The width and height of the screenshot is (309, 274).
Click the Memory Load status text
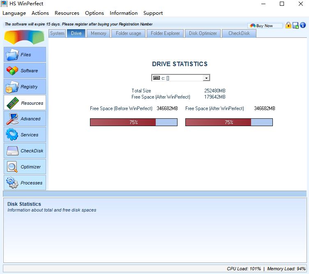point(286,269)
